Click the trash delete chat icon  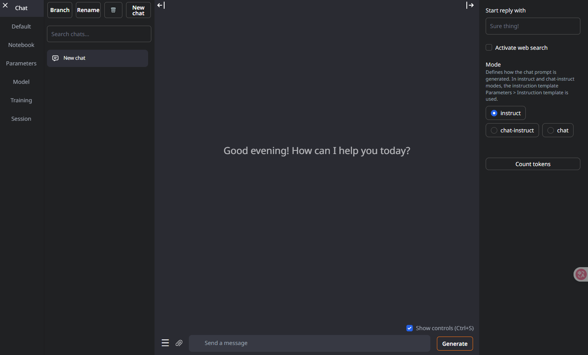[x=113, y=10]
